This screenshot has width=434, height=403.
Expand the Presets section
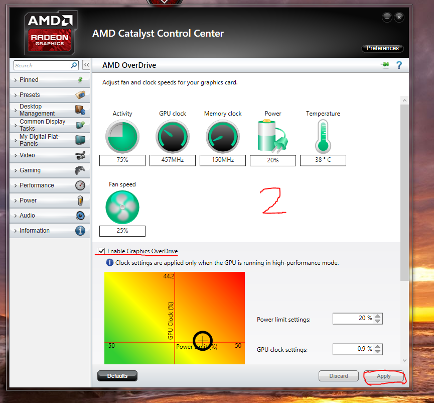coord(50,95)
